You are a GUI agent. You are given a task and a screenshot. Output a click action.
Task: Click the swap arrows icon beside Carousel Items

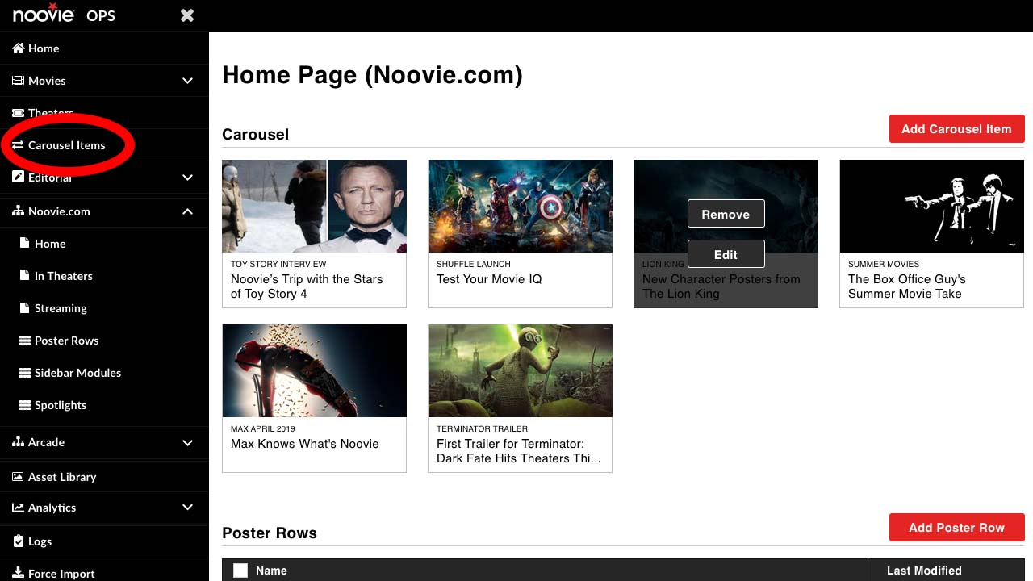18,145
